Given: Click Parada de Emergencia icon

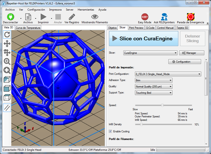Looking at the screenshot, I should click(x=191, y=17).
